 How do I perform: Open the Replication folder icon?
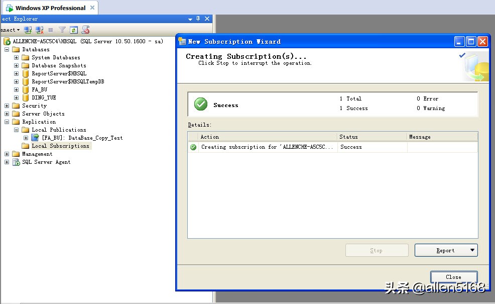point(16,122)
